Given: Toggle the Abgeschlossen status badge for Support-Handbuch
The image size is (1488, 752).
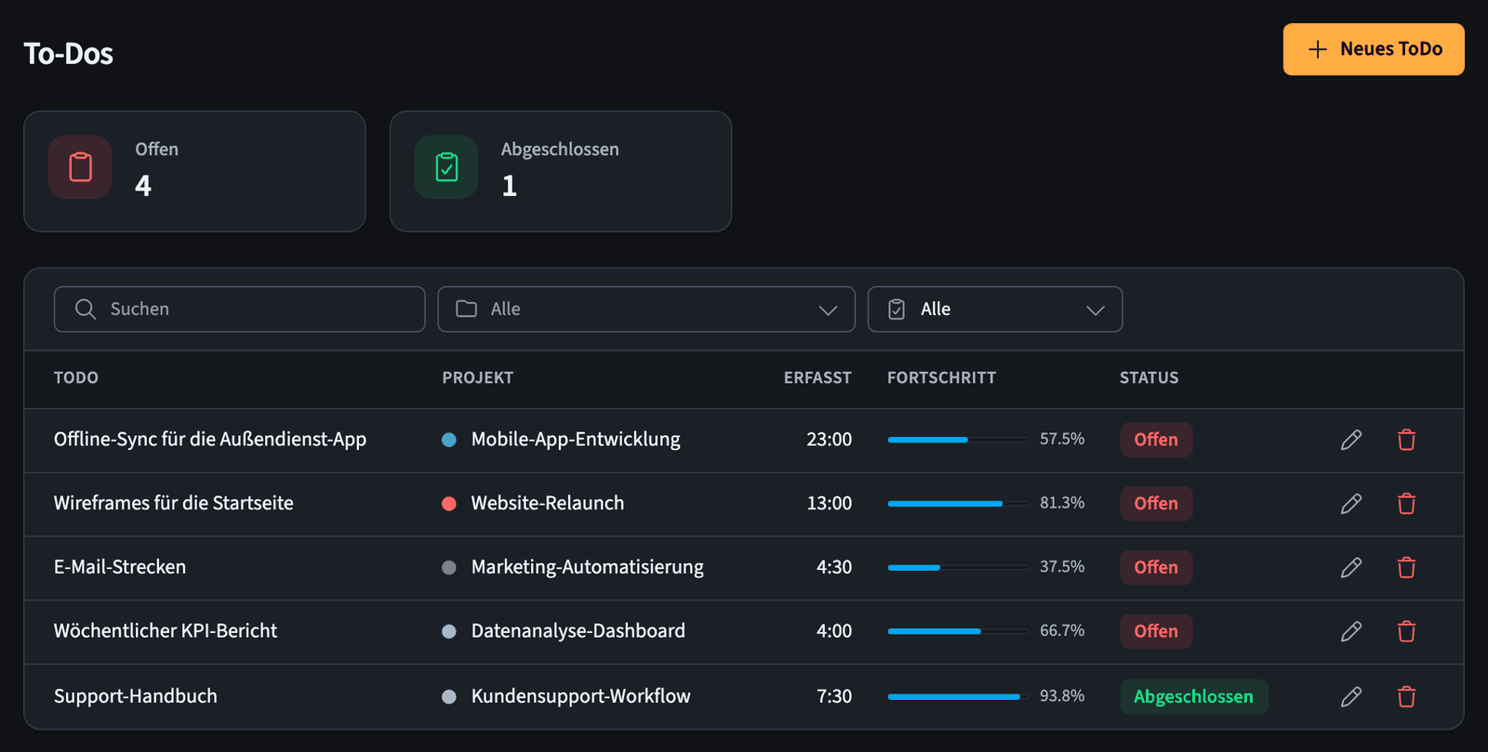Looking at the screenshot, I should (x=1193, y=696).
